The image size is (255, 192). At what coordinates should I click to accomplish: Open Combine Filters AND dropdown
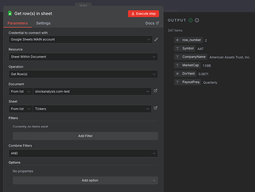pyautogui.click(x=83, y=153)
